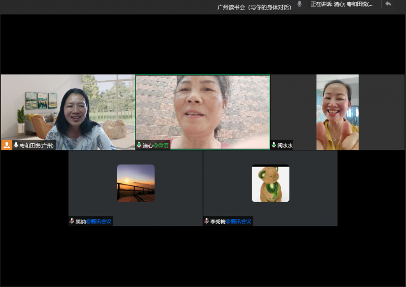Click the orange host badge on 粤和田悦's tile
This screenshot has height=287, width=406.
(x=7, y=145)
